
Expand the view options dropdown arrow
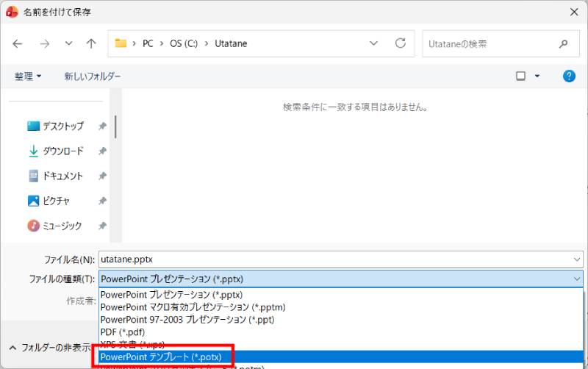[x=537, y=76]
